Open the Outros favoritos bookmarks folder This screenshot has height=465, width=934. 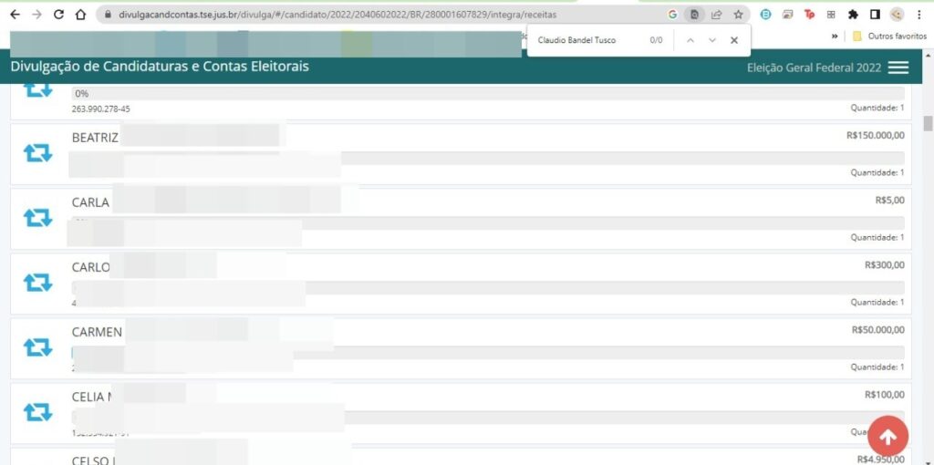(890, 36)
